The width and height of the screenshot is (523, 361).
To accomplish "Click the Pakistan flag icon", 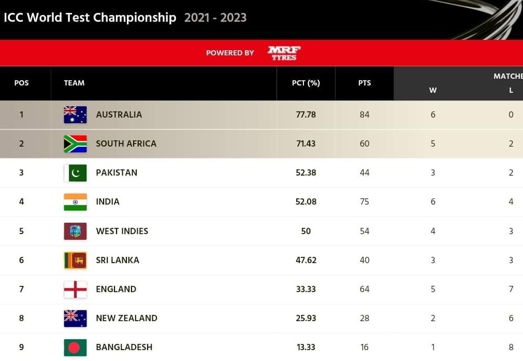I will pos(76,173).
